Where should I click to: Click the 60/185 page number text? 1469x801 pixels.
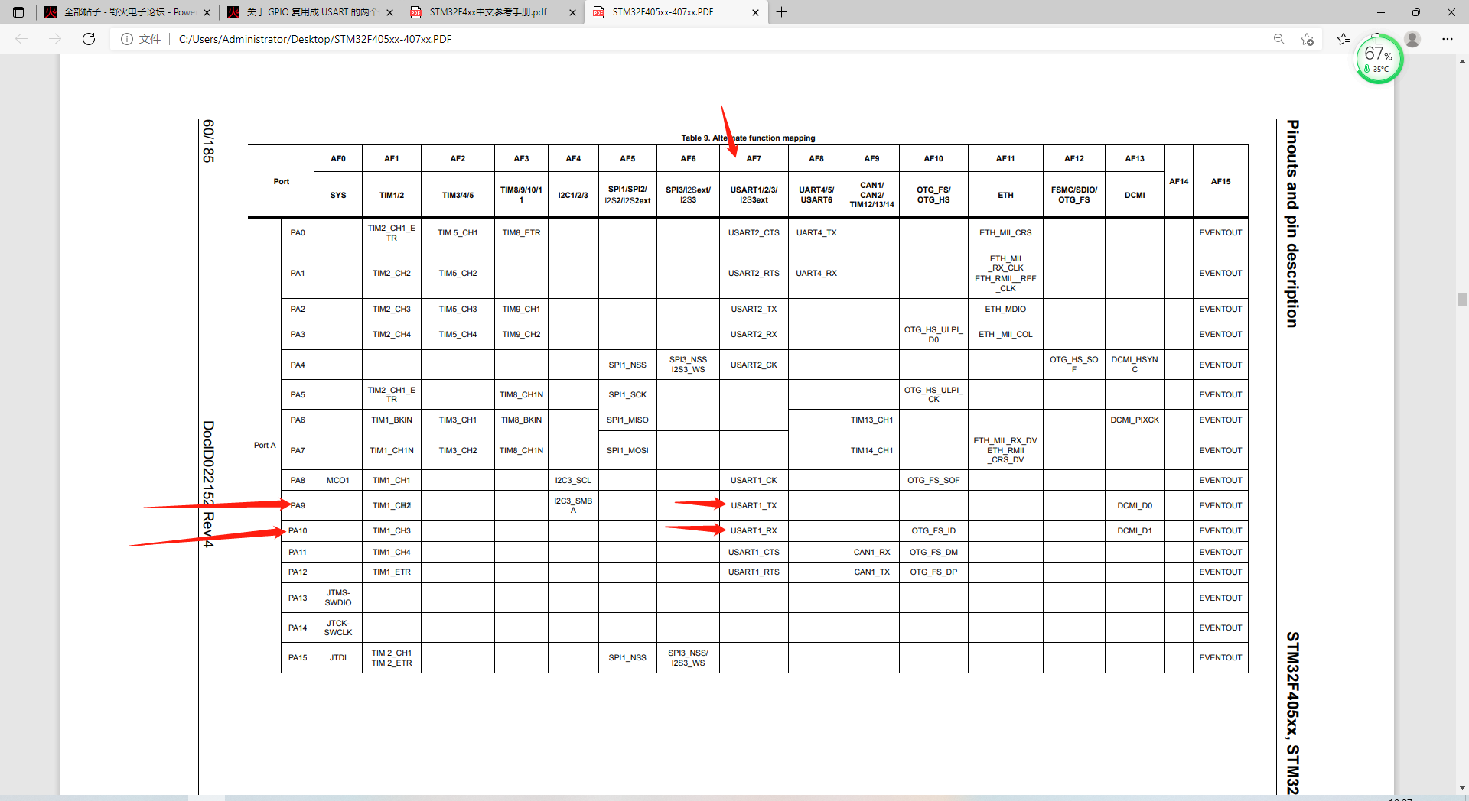208,141
